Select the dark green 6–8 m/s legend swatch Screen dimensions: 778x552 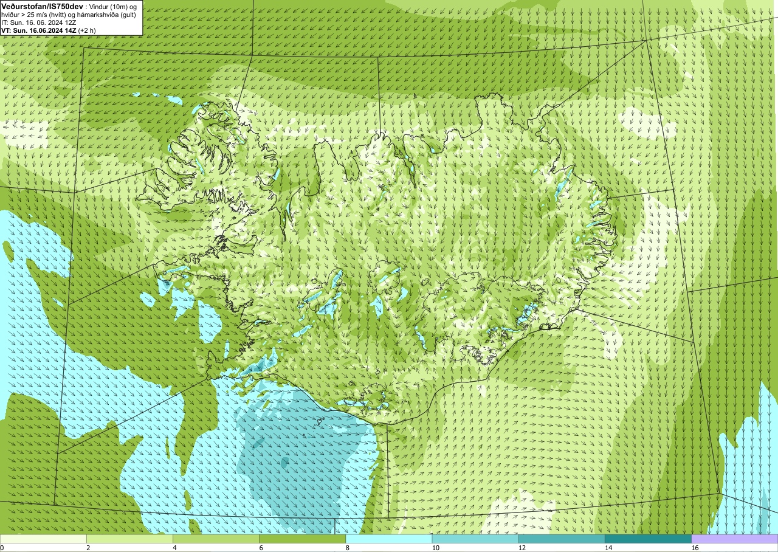(x=302, y=539)
